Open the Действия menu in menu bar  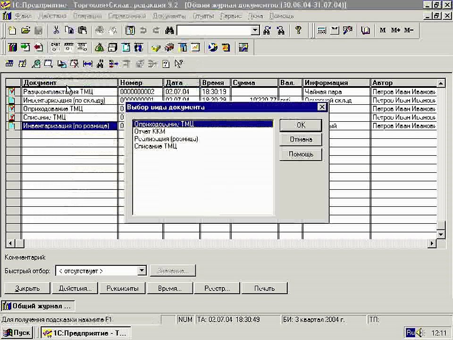(52, 16)
